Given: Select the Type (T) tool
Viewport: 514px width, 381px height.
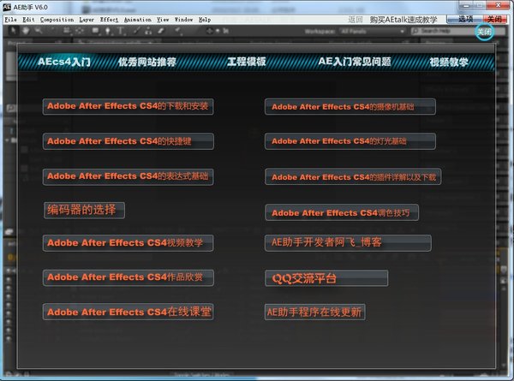Looking at the screenshot, I should 120,31.
